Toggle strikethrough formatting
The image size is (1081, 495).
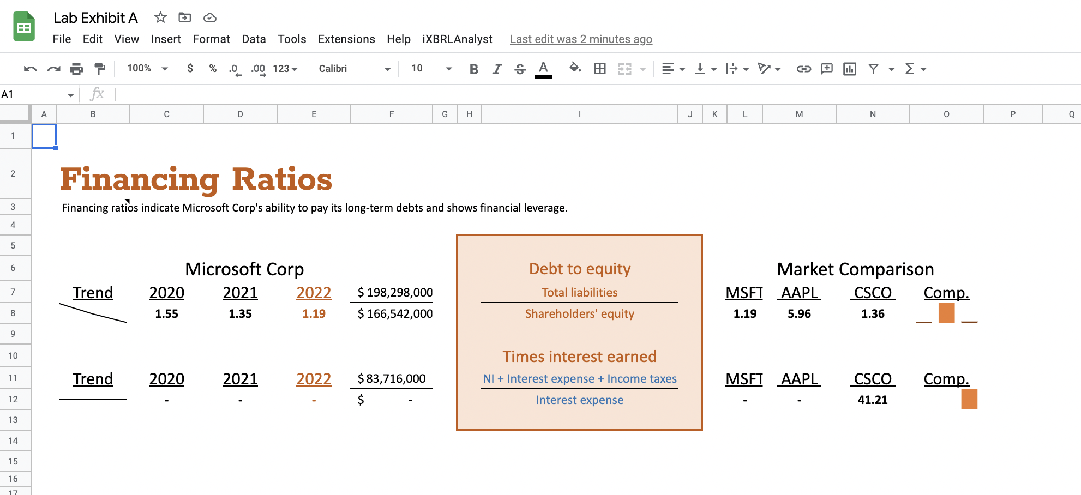pyautogui.click(x=520, y=69)
